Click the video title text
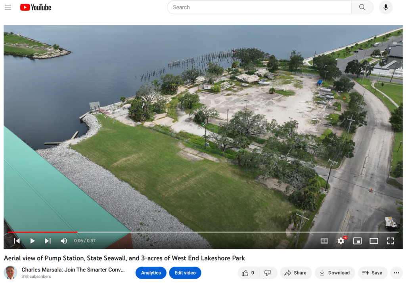This screenshot has width=406, height=283. pos(124,258)
